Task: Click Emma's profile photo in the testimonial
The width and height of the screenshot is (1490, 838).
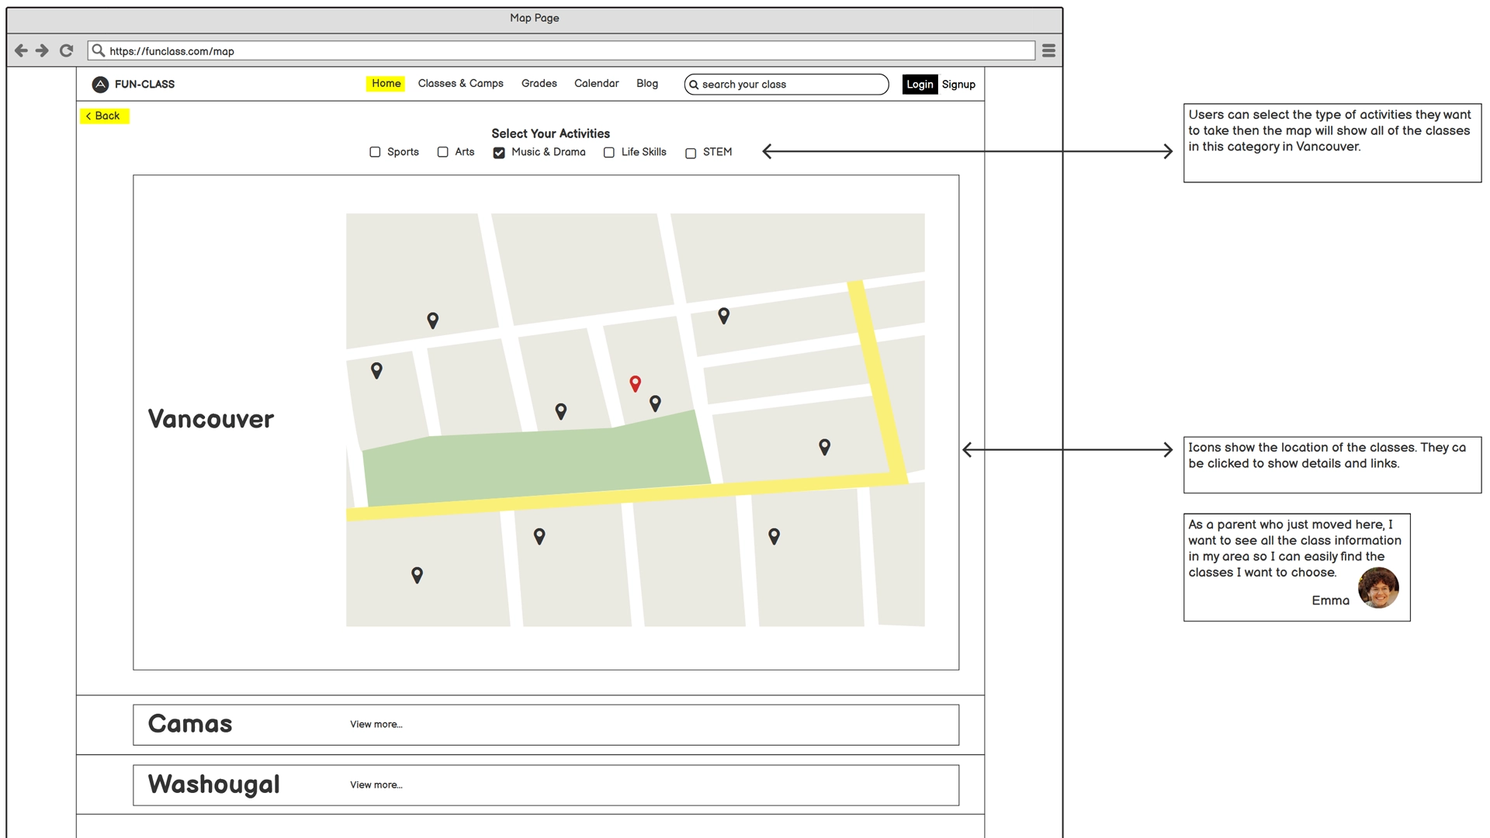Action: (1379, 589)
